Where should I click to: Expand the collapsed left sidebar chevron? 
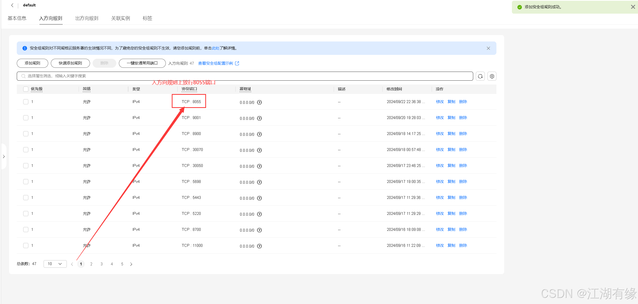4,156
